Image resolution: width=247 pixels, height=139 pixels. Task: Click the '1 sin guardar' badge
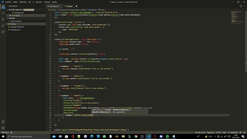[x=29, y=10]
